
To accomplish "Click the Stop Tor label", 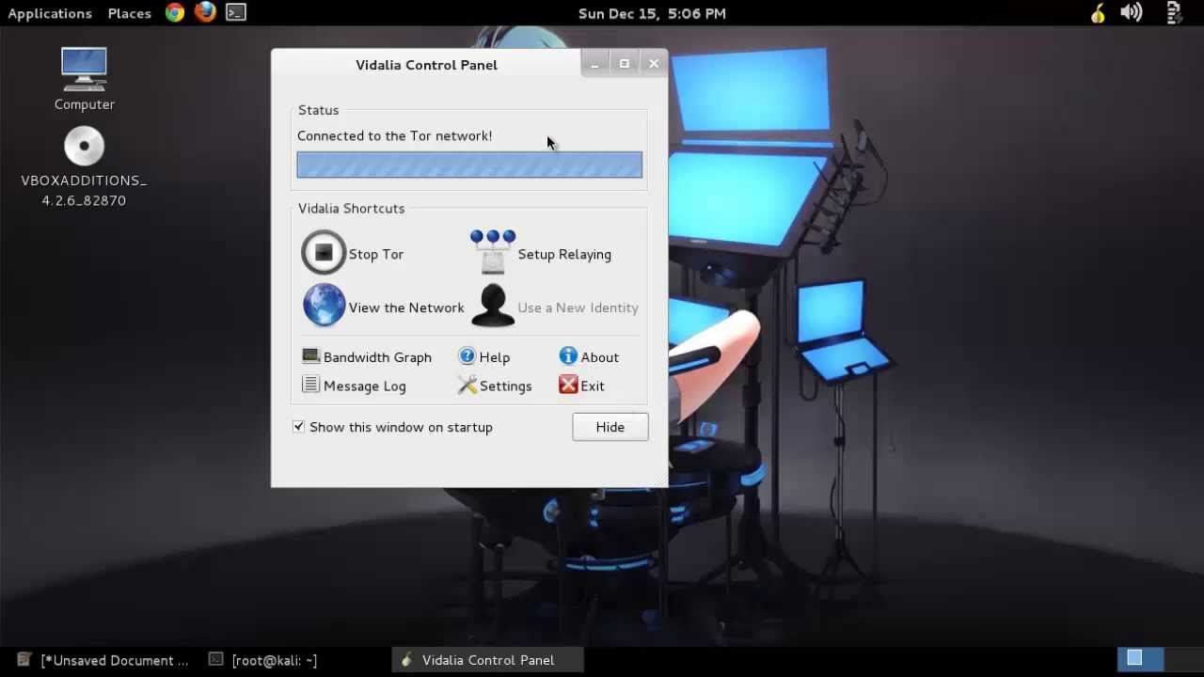I will coord(376,254).
